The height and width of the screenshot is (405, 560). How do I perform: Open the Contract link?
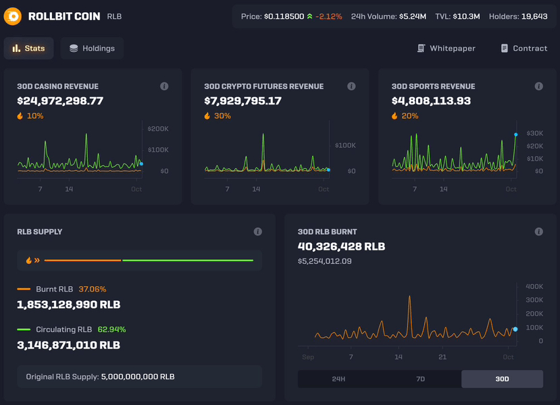pyautogui.click(x=524, y=49)
